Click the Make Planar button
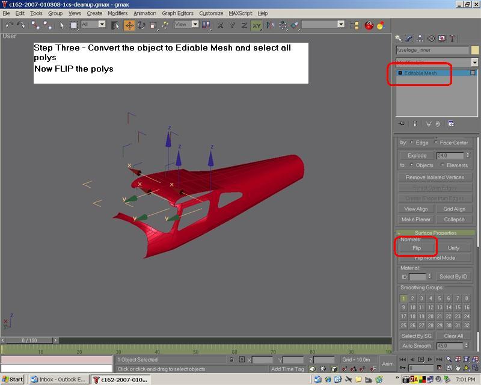The height and width of the screenshot is (385, 481). (416, 219)
